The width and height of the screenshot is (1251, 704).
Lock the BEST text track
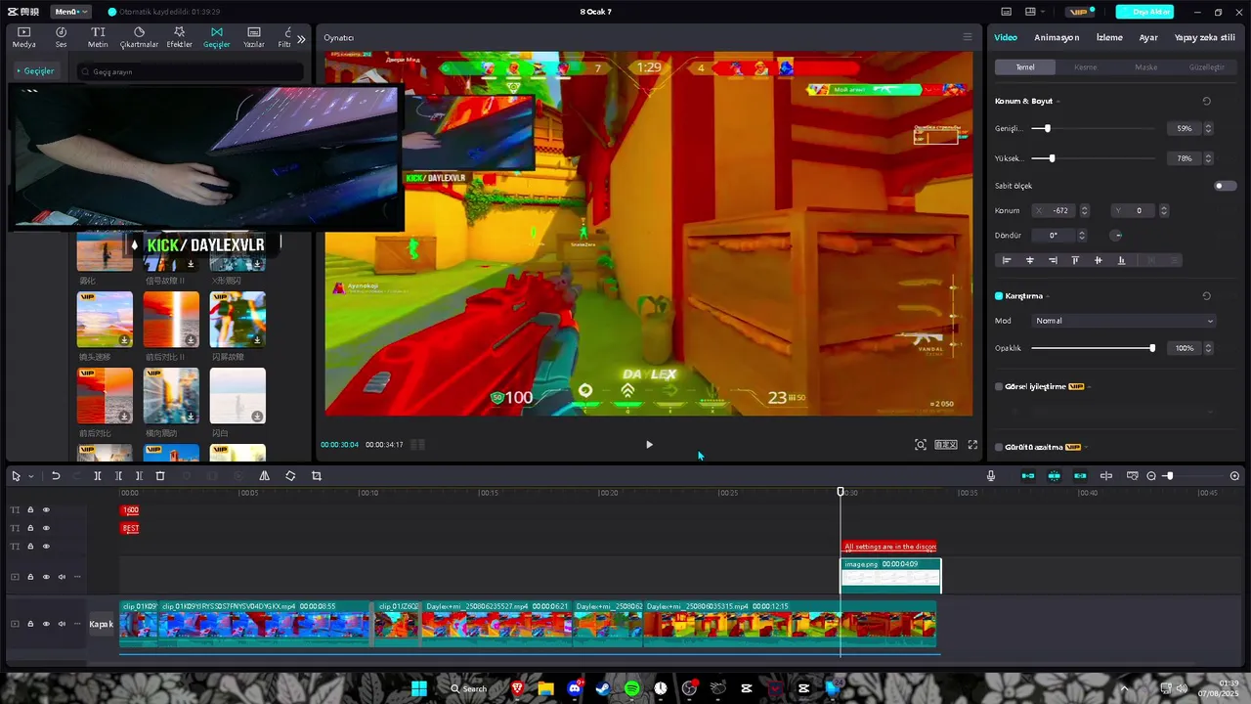30,528
